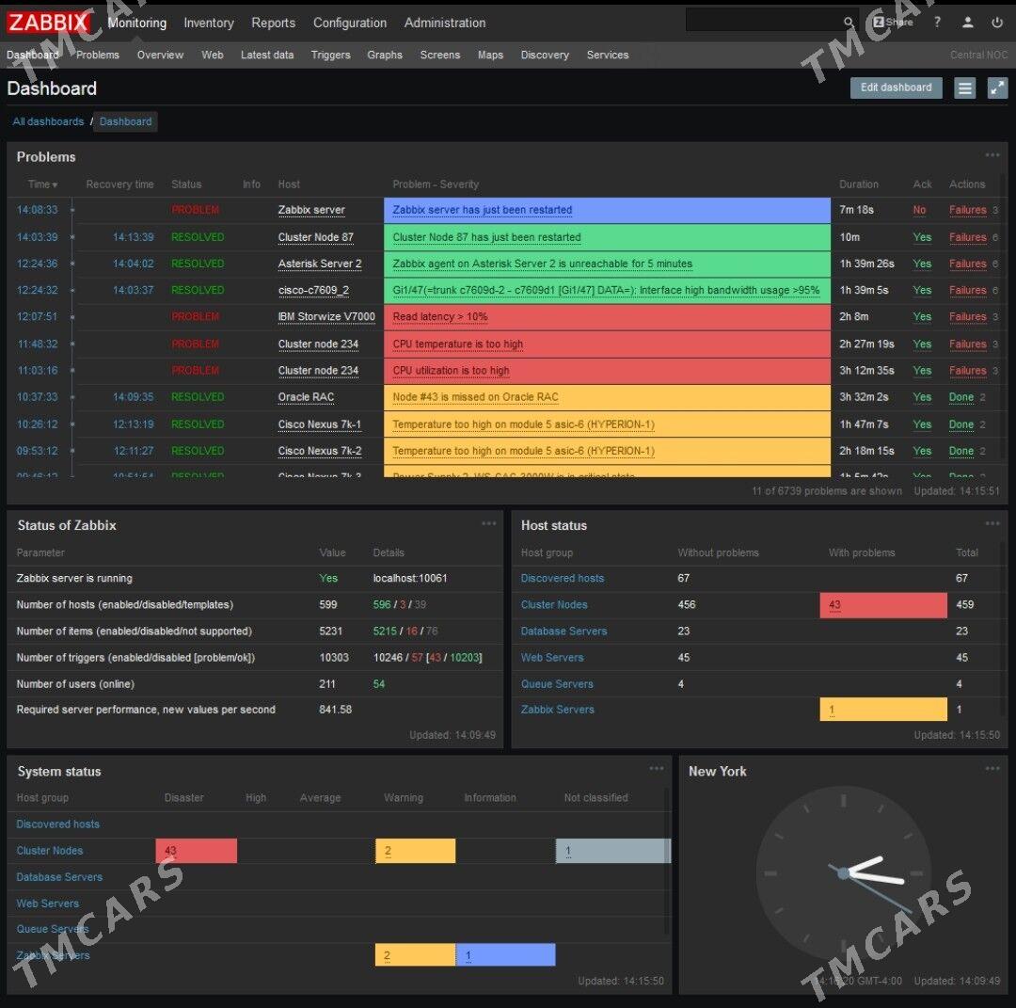
Task: Click the red 43 Cluster Nodes disaster cell
Action: tap(196, 851)
